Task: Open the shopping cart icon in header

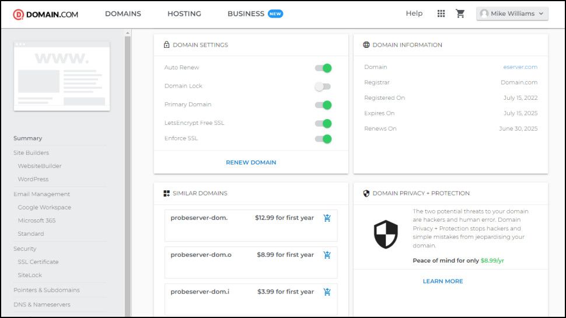Action: pyautogui.click(x=460, y=14)
